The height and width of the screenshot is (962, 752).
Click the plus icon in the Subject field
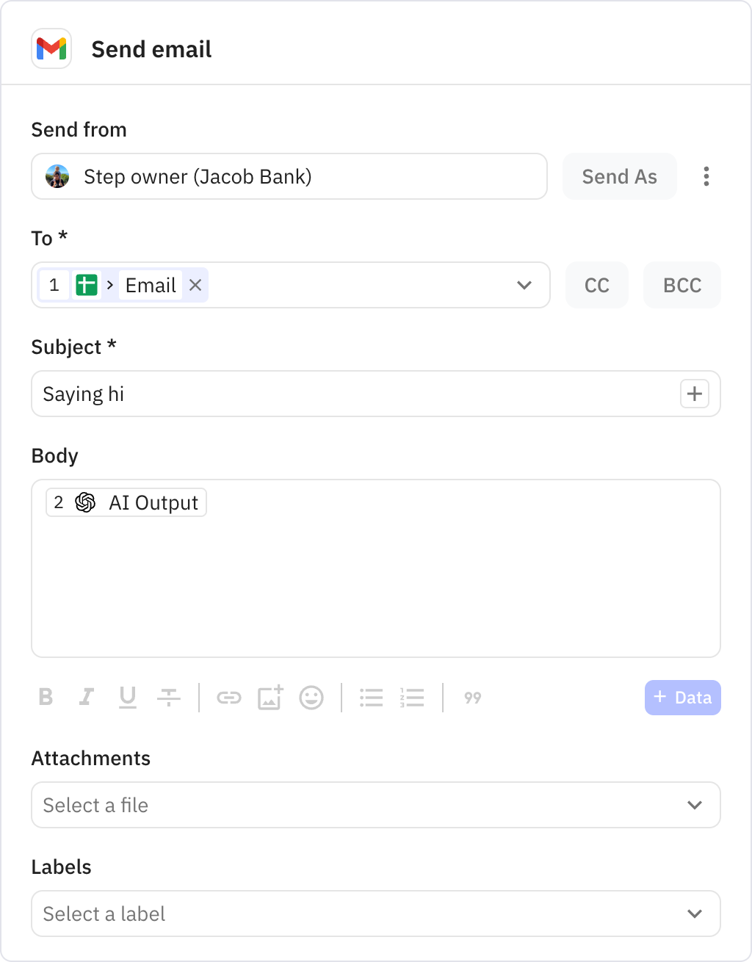click(x=693, y=394)
